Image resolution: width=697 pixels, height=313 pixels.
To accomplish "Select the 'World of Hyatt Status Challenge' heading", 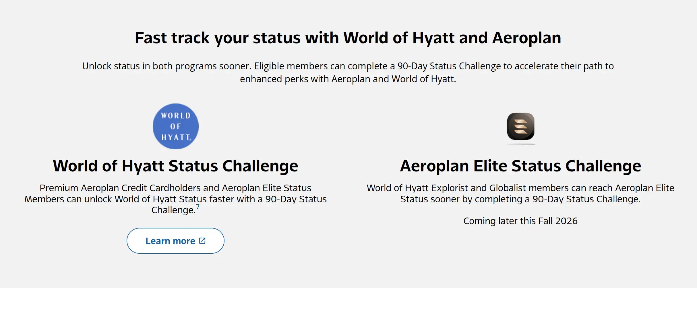I will tap(175, 166).
